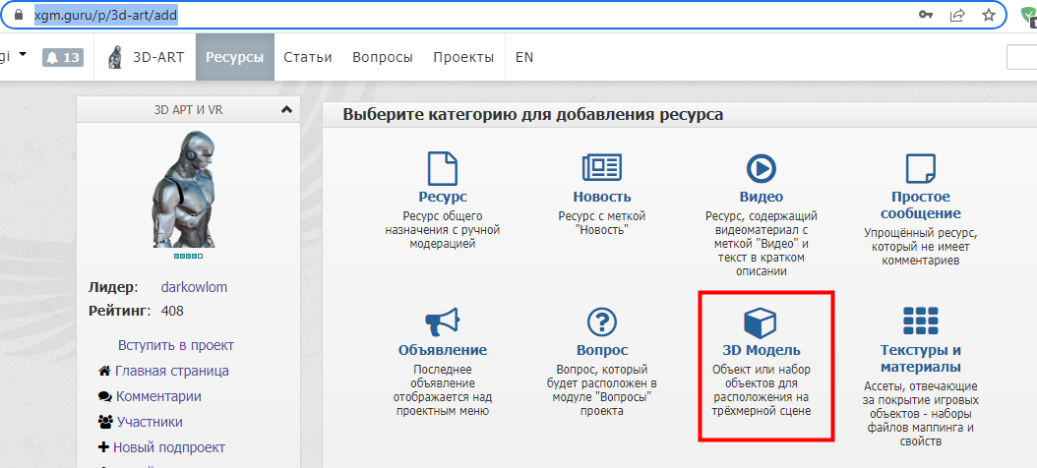Click the Вопрос title link
The width and height of the screenshot is (1037, 468).
602,350
